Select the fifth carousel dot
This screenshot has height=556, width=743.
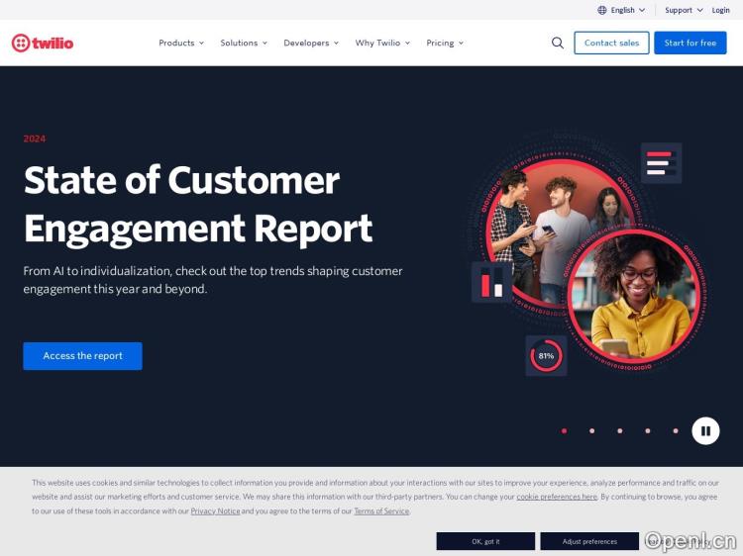pyautogui.click(x=676, y=431)
